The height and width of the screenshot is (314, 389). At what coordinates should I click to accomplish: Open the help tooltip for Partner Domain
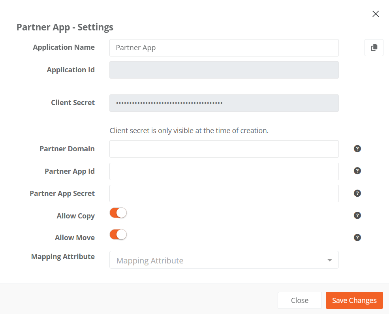(x=357, y=149)
